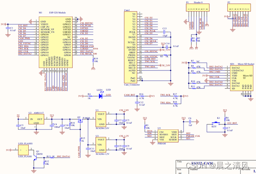Viewport: 256px width, 174px height.
Task: Select the LED1 diode symbol
Action: click(x=101, y=96)
